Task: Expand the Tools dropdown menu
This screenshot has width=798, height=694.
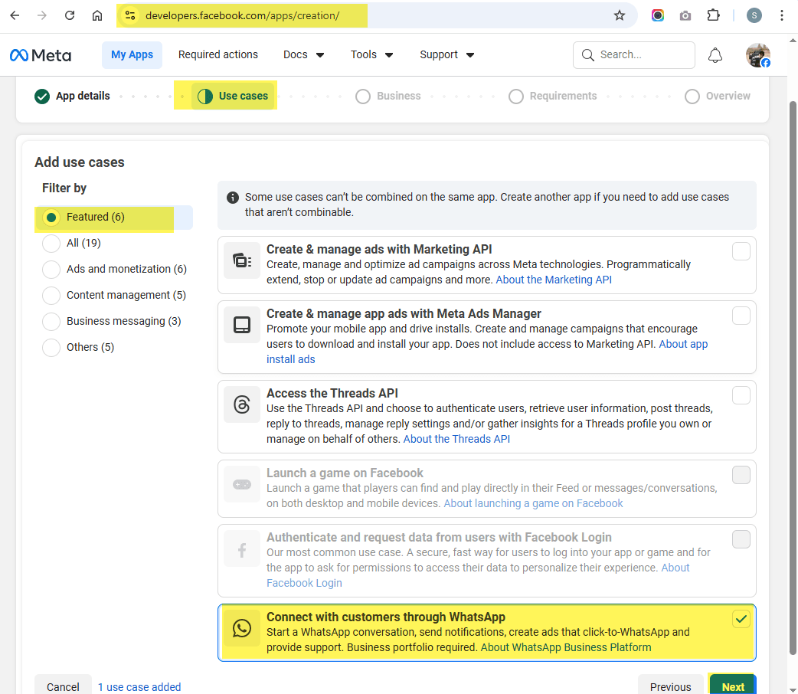Action: [x=371, y=55]
